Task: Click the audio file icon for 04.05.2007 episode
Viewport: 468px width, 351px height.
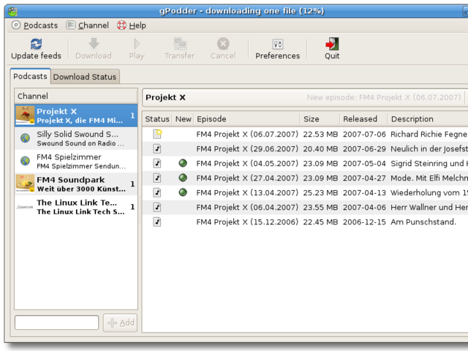Action: [x=157, y=163]
